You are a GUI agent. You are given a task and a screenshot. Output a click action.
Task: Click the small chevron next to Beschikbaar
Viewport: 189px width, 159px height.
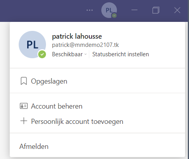pos(85,54)
